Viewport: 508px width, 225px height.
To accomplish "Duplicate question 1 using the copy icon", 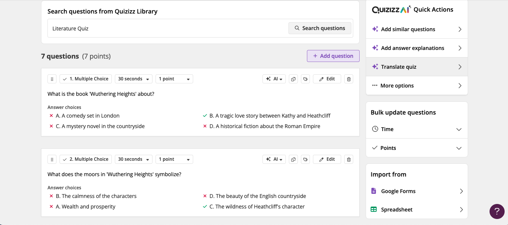I will pyautogui.click(x=293, y=79).
